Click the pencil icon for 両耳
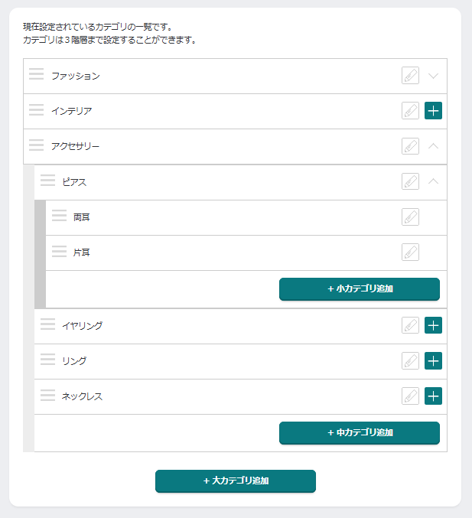 (x=411, y=217)
